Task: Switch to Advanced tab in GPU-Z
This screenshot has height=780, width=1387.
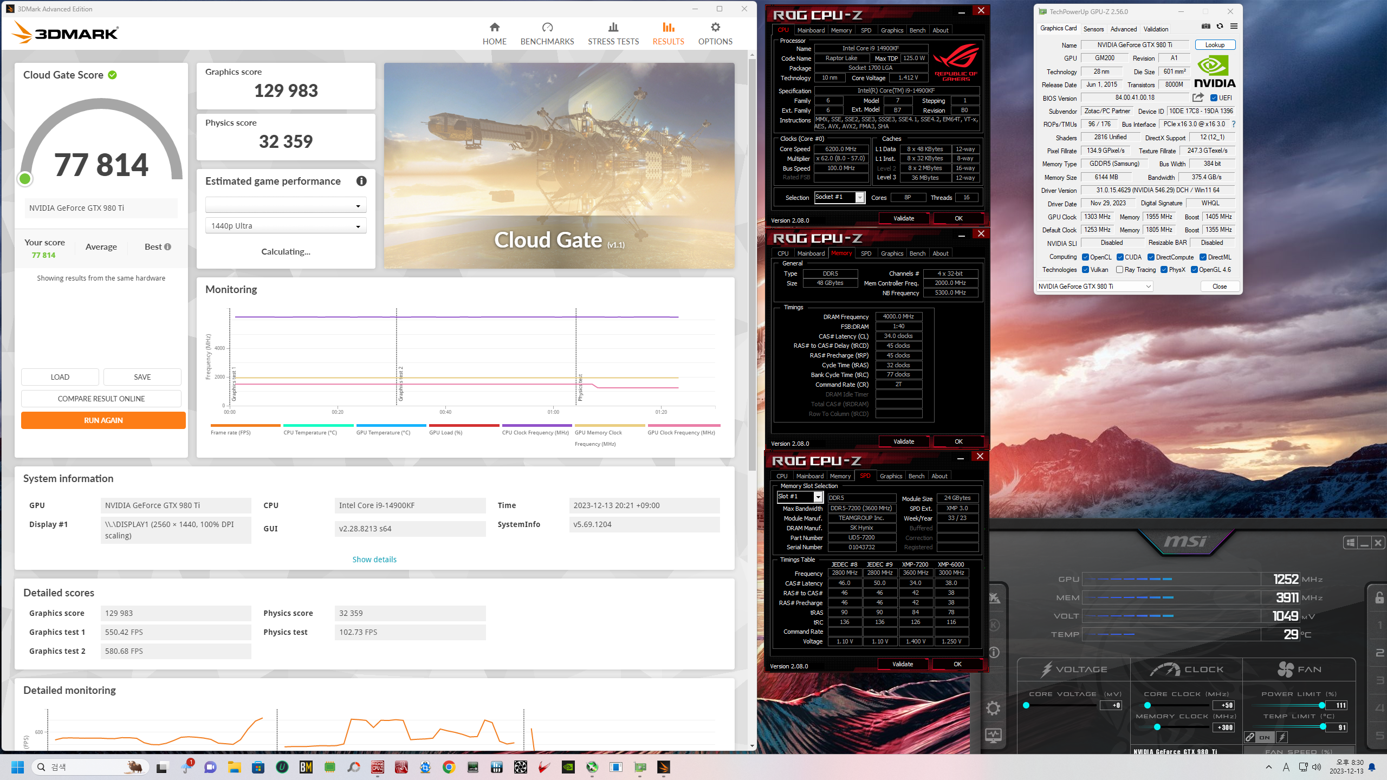Action: coord(1123,29)
